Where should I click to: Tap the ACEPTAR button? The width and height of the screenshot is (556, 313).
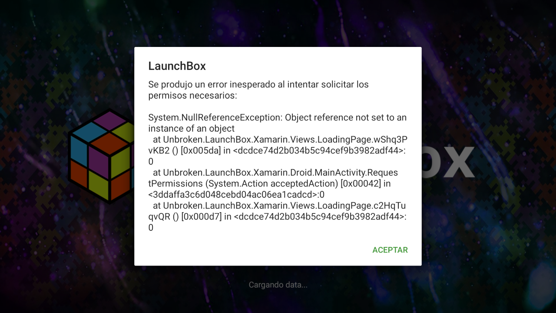(x=390, y=250)
